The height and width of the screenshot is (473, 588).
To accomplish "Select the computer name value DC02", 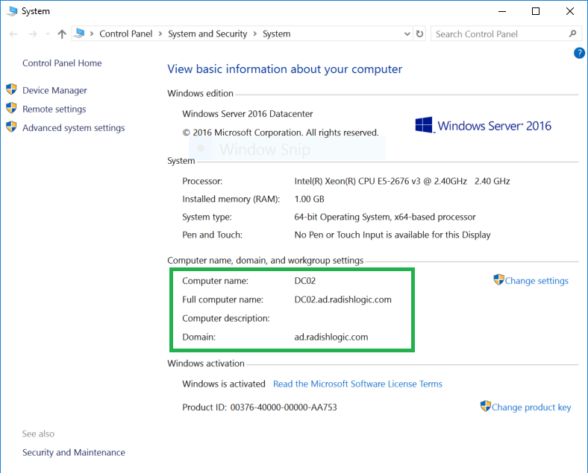I will pyautogui.click(x=305, y=281).
